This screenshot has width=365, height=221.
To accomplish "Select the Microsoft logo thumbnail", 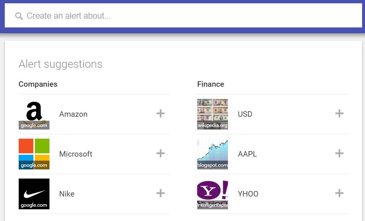I will coord(34,154).
